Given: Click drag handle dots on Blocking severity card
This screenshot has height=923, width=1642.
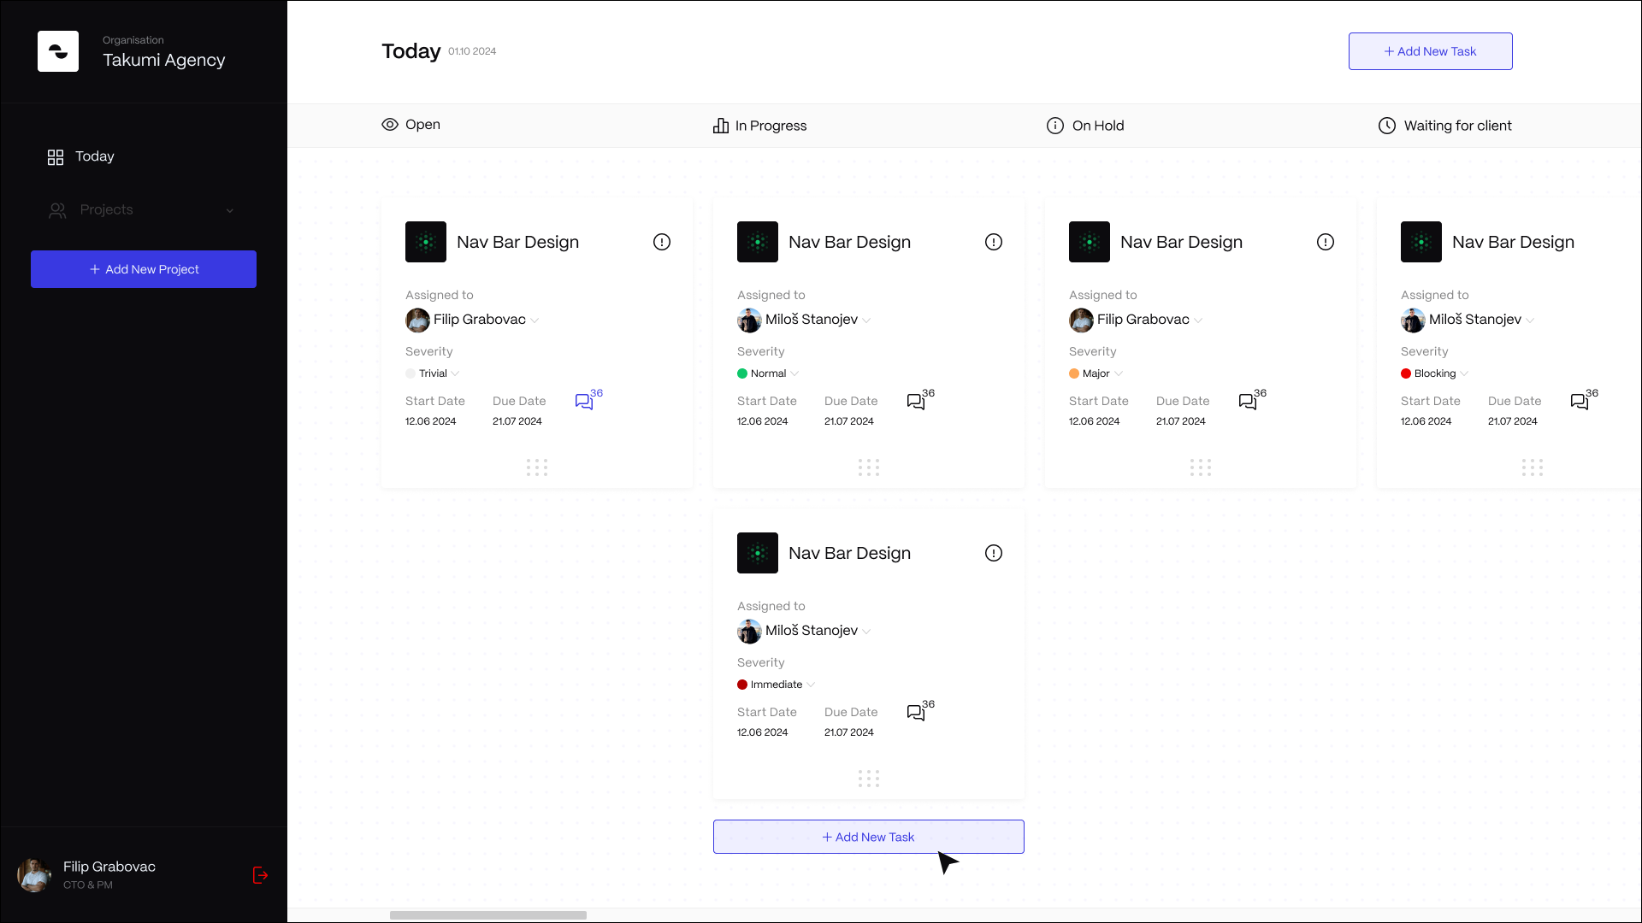Looking at the screenshot, I should pos(1532,467).
